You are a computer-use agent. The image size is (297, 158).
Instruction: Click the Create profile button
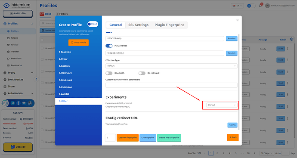pyautogui.click(x=148, y=137)
